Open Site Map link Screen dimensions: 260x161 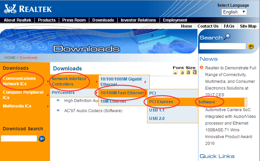(x=248, y=26)
